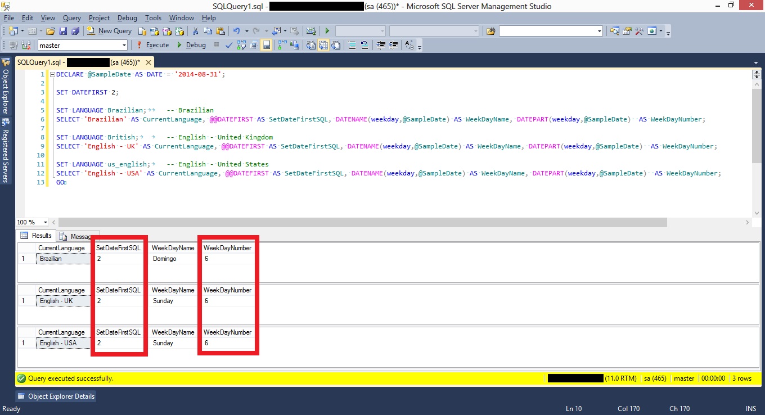
Task: Expand the Undo history dropdown arrow
Action: (246, 31)
